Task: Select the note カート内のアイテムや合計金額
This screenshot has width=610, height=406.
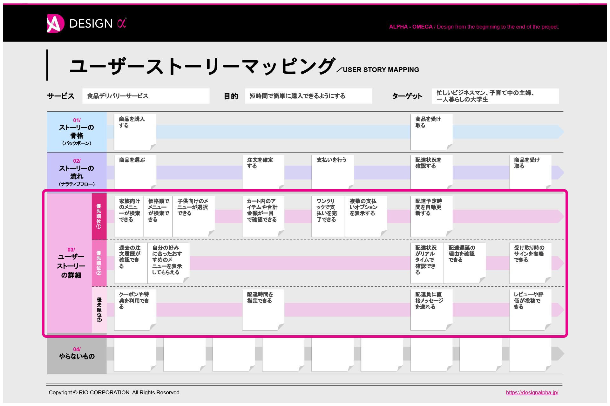Action: click(x=263, y=216)
